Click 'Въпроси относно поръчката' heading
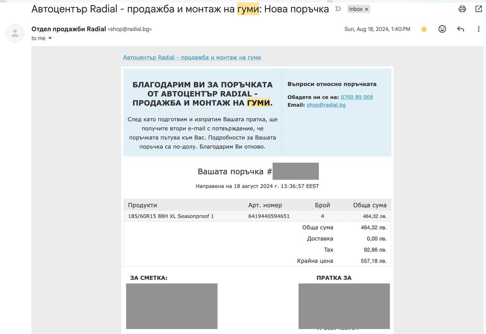This screenshot has height=334, width=486. click(332, 84)
